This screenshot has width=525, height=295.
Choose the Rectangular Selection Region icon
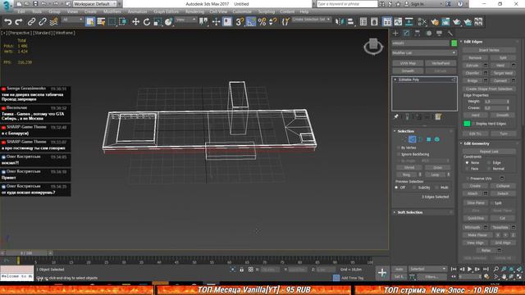(112, 22)
